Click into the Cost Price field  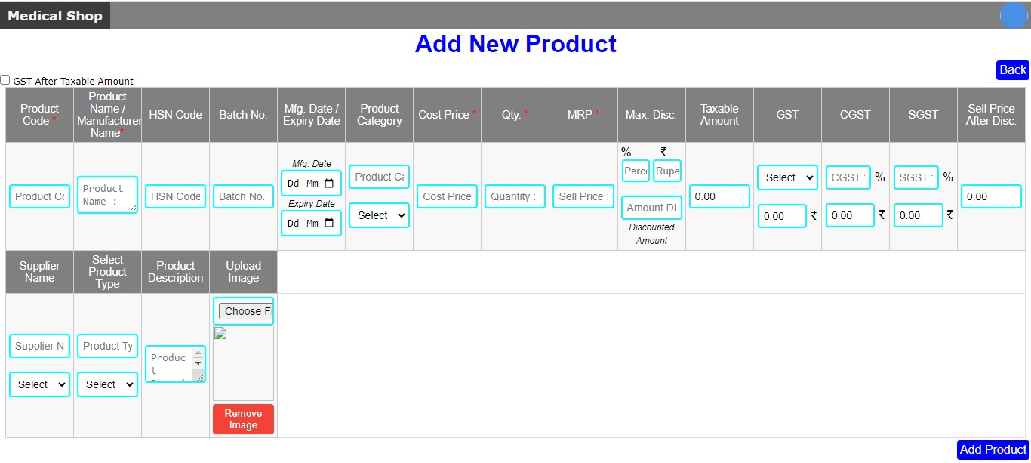coord(447,196)
